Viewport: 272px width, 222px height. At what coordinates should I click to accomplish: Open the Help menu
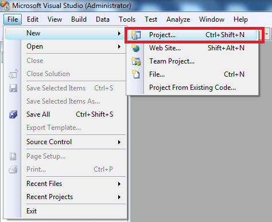(240, 19)
